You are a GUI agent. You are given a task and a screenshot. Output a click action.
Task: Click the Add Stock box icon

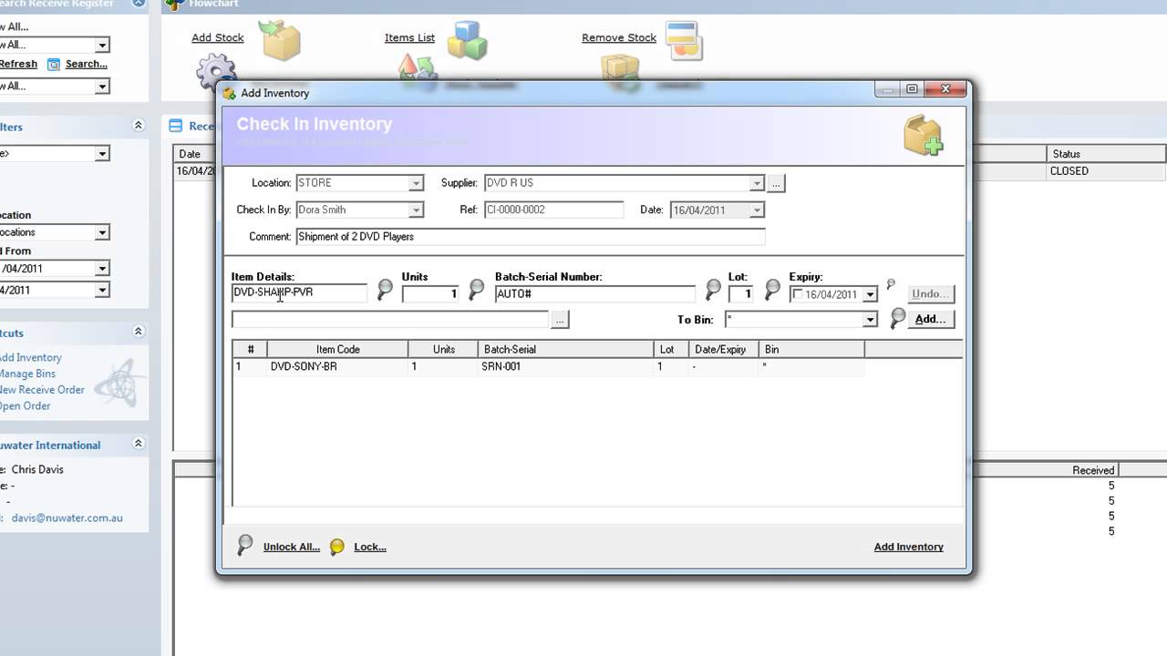tap(280, 41)
